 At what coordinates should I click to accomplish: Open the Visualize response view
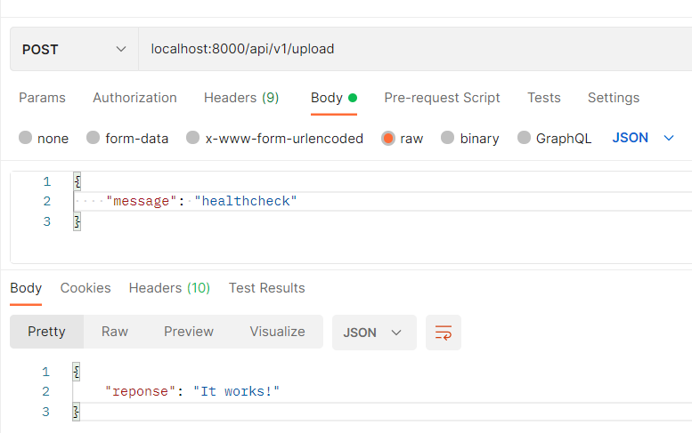(x=277, y=332)
